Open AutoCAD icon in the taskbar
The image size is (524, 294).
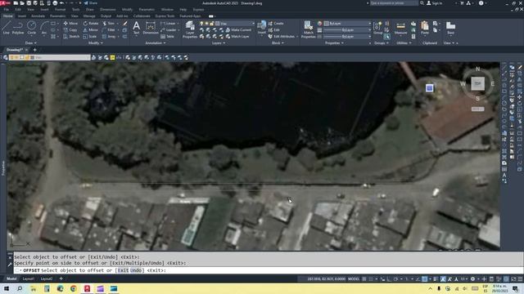[87, 288]
